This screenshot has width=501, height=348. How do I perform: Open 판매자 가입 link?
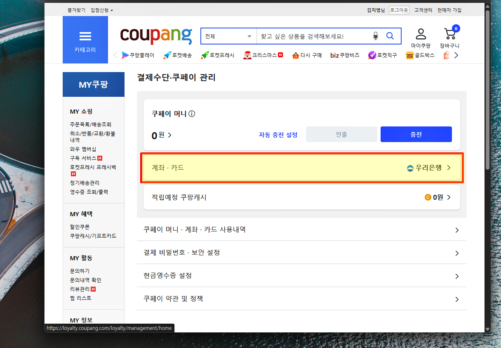click(449, 10)
